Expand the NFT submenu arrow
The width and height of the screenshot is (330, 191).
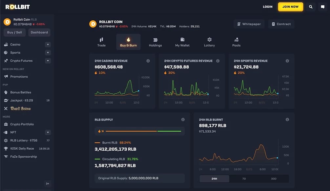[48, 132]
